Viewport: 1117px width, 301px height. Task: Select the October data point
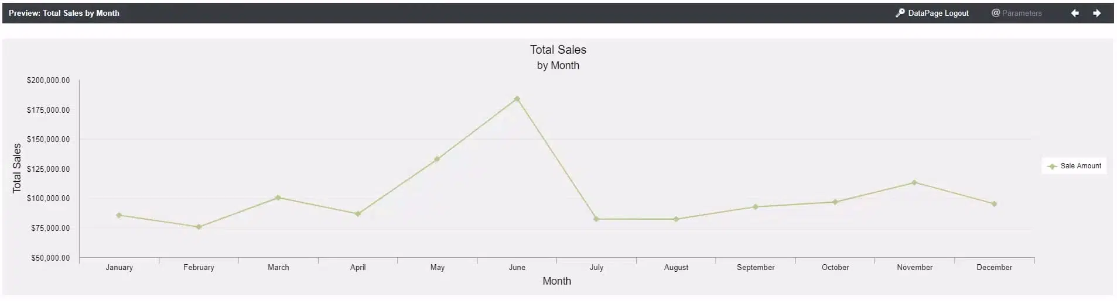click(x=835, y=202)
